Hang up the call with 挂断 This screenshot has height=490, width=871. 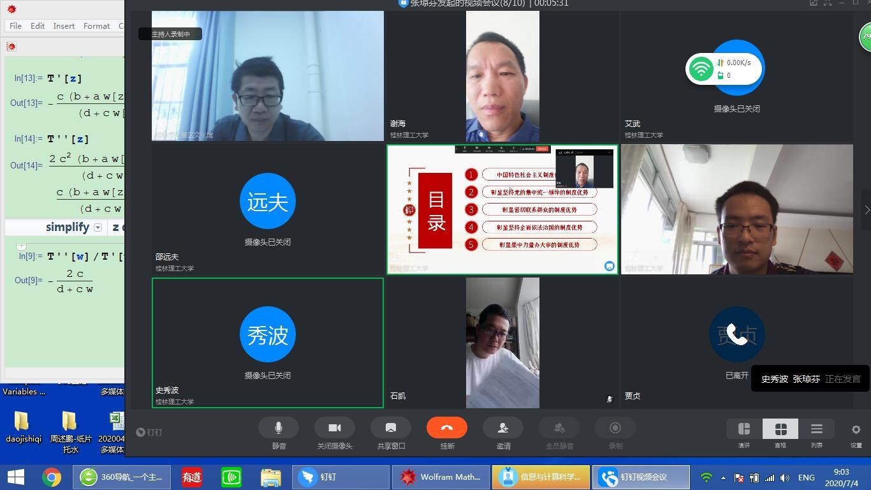pyautogui.click(x=447, y=428)
